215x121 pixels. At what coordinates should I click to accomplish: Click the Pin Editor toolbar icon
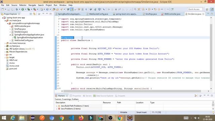pyautogui.click(x=172, y=9)
